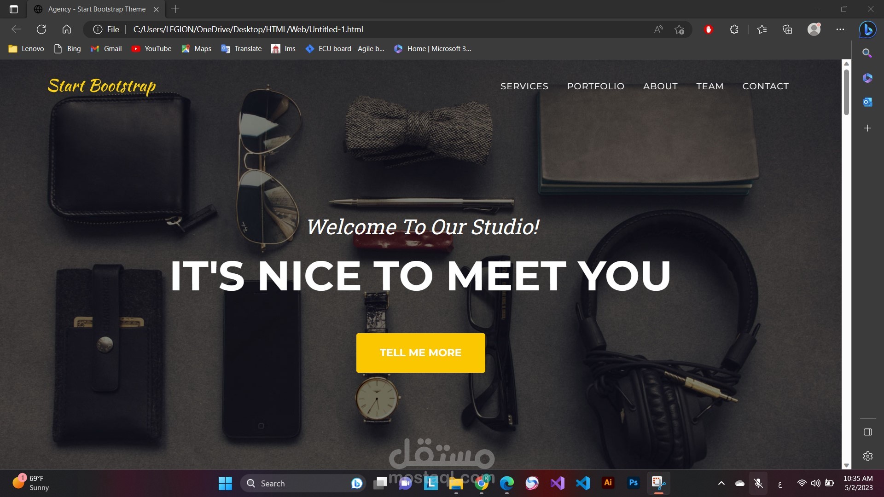
Task: Open tab actions menu button
Action: click(x=14, y=9)
